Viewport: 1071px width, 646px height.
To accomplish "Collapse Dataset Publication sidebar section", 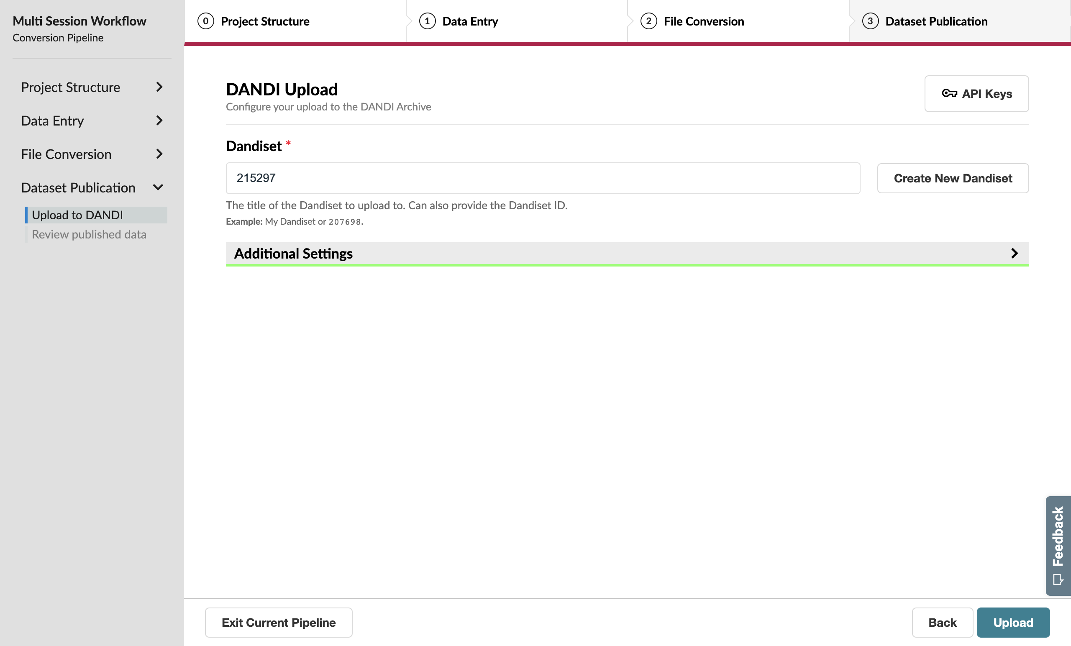I will (x=92, y=188).
